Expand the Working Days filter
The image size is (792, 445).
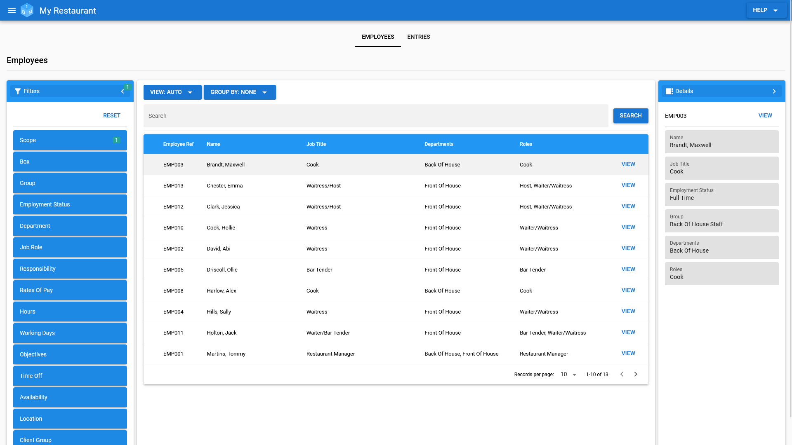pyautogui.click(x=70, y=333)
